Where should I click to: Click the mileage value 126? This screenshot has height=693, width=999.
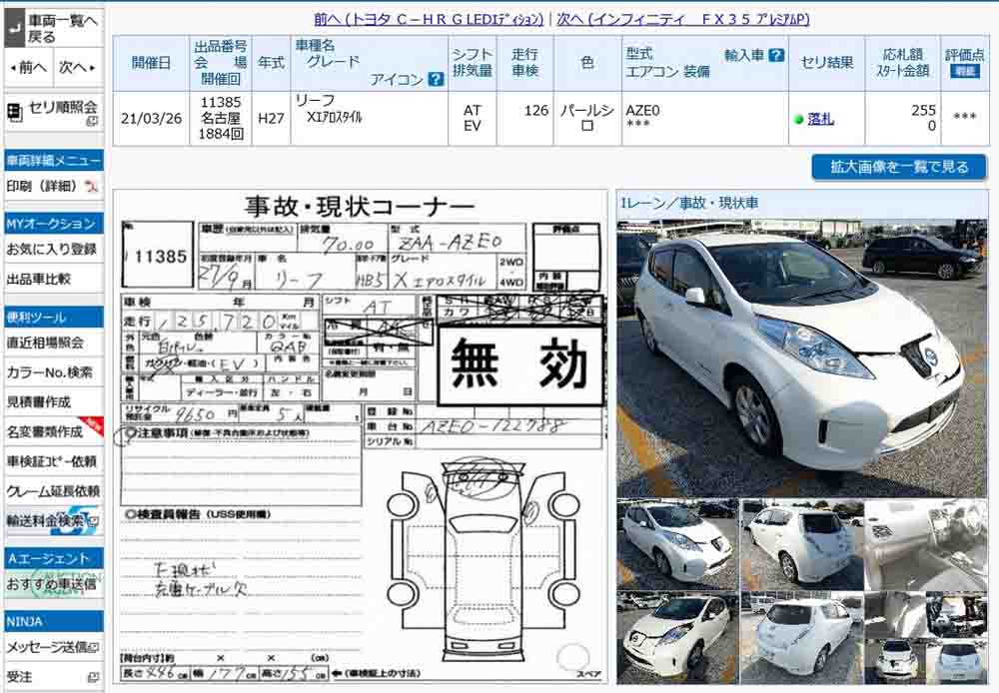point(535,110)
